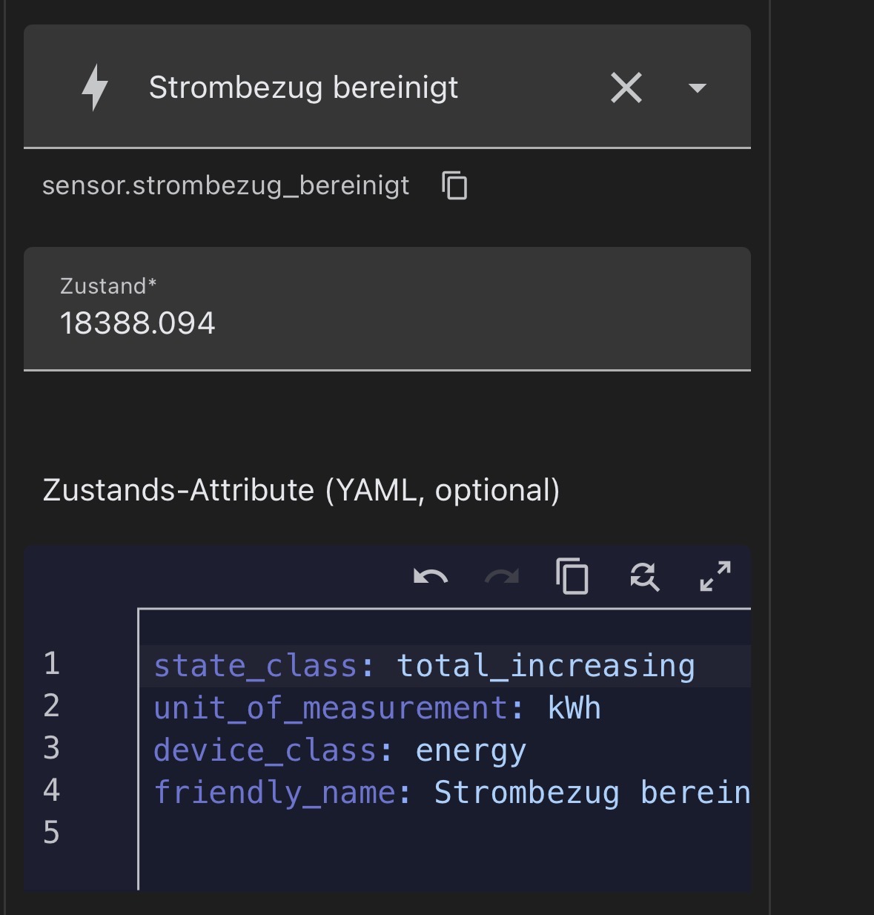Click into the Zustand value field

387,308
